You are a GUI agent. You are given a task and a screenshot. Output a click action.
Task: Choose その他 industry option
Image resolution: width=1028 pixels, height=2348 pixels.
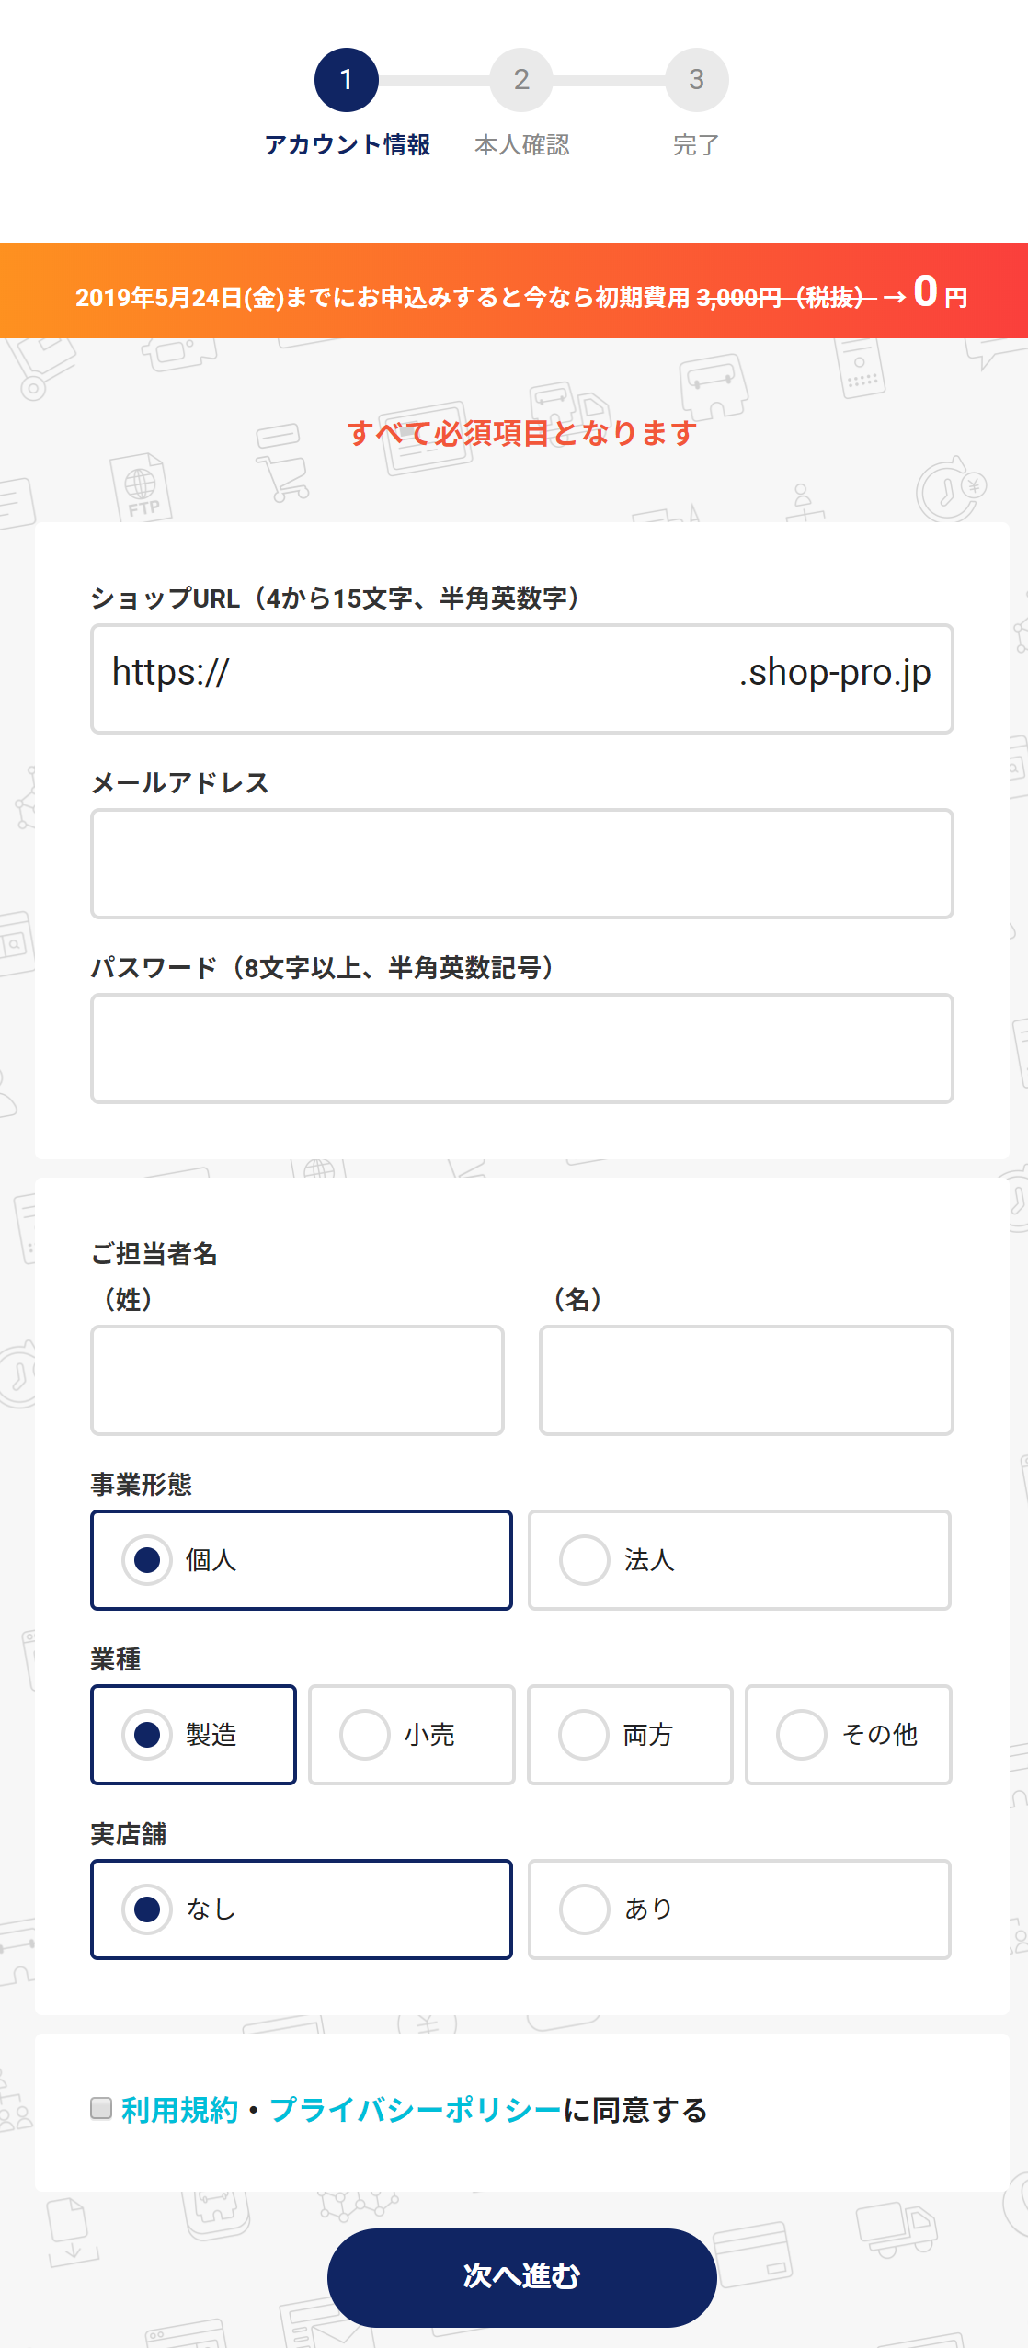(x=848, y=1735)
